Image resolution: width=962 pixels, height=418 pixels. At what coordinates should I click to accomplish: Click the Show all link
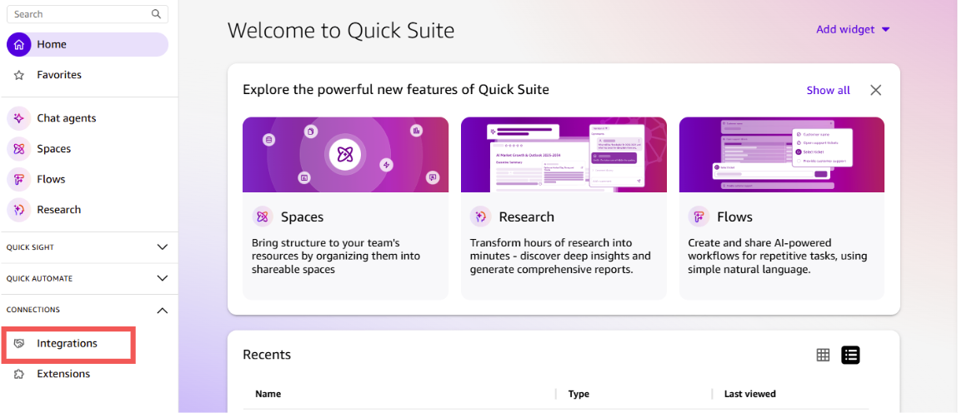(x=829, y=91)
